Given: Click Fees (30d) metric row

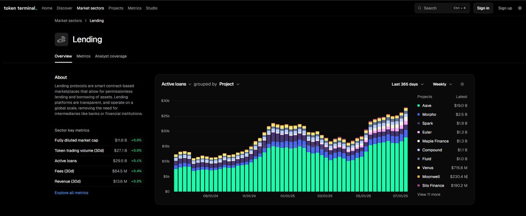Looking at the screenshot, I should pyautogui.click(x=99, y=171).
